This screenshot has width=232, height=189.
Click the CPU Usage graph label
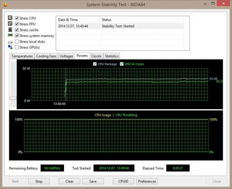103,115
